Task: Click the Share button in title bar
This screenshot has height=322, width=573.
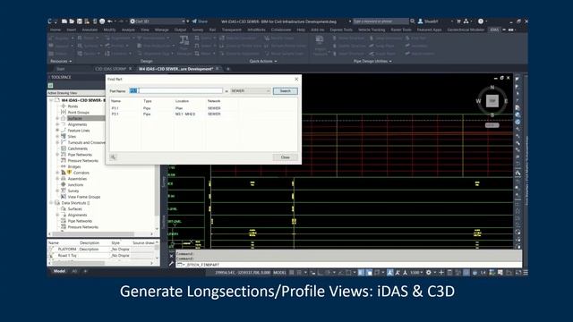Action: point(200,21)
